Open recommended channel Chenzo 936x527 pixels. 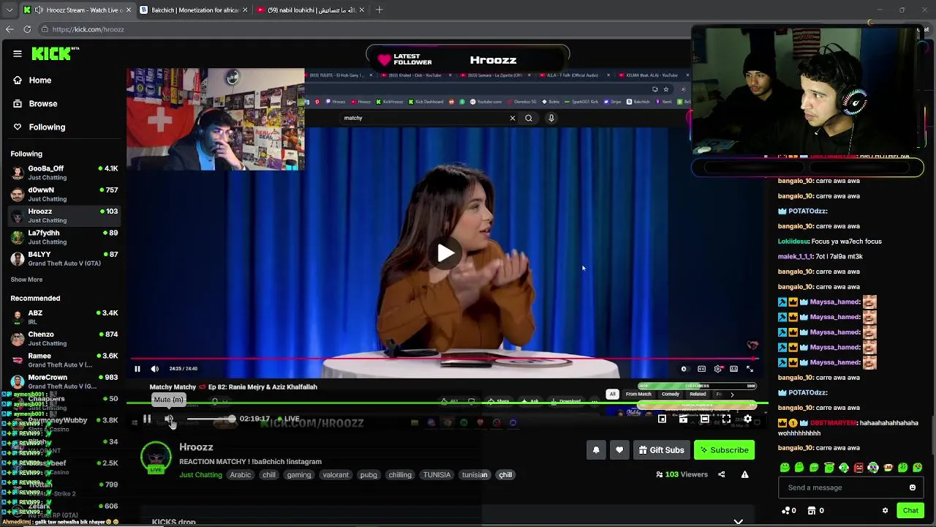click(x=64, y=338)
